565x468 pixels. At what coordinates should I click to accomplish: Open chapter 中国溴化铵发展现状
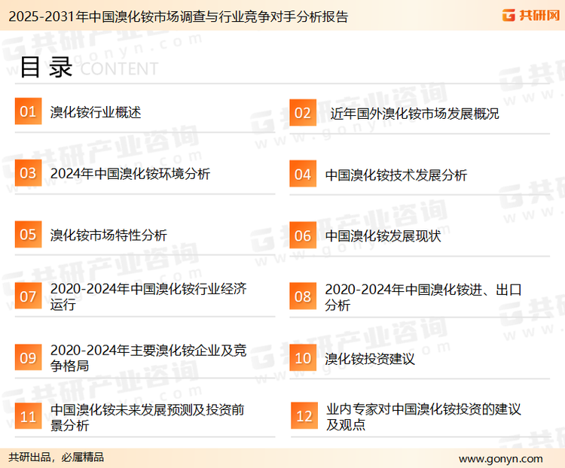[x=383, y=236]
